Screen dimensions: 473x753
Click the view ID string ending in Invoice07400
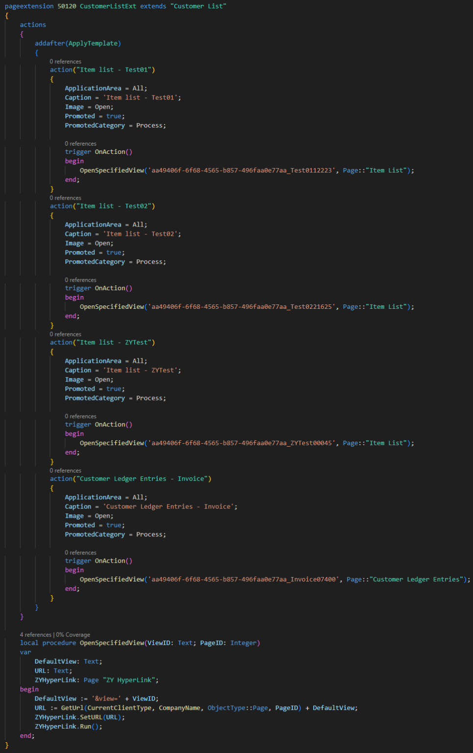243,579
